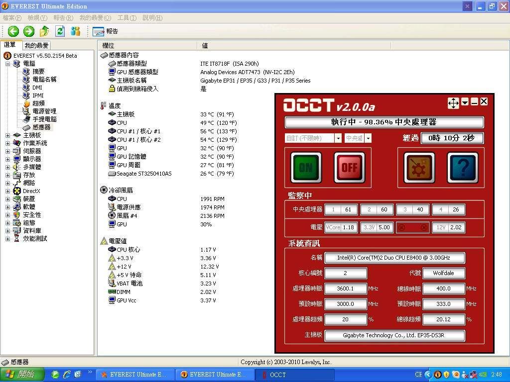The image size is (510, 382).
Task: Launch Internet Explorer from quick launch
Action: [x=67, y=375]
